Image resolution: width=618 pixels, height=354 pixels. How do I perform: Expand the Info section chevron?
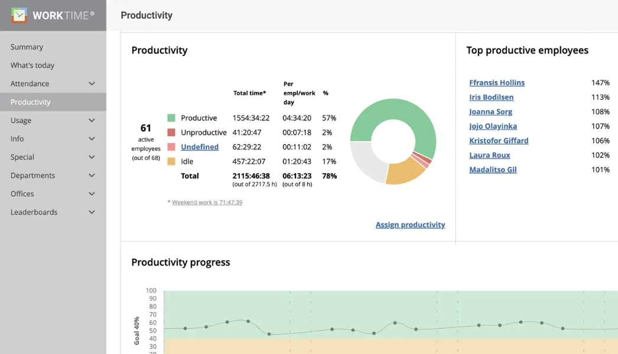tap(92, 139)
